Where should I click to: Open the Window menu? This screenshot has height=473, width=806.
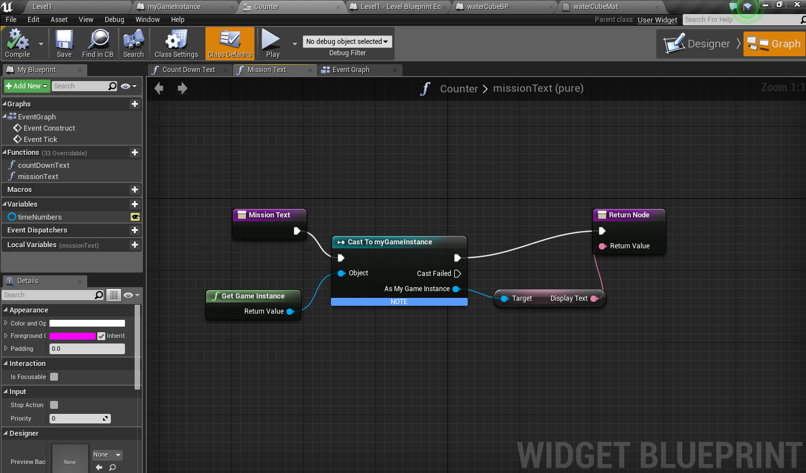pyautogui.click(x=147, y=19)
